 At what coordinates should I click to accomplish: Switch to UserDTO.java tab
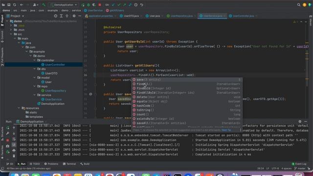[131, 16]
